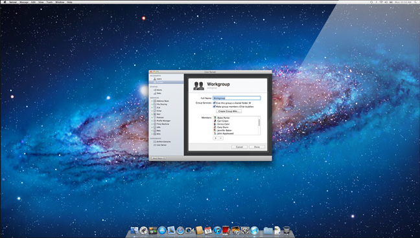420x238 pixels.
Task: Open the File Sharing service
Action: tap(162, 104)
